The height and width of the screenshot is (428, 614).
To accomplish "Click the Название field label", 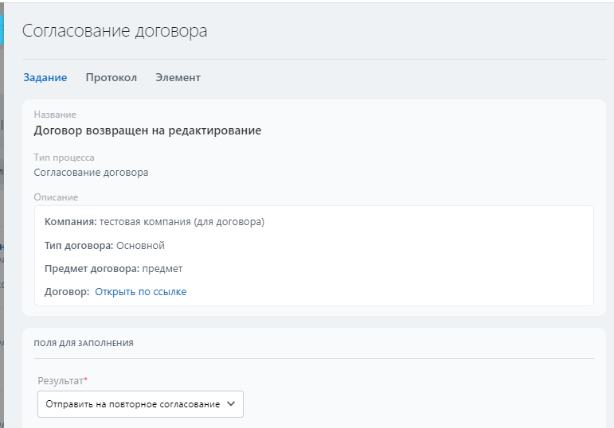I will [55, 115].
